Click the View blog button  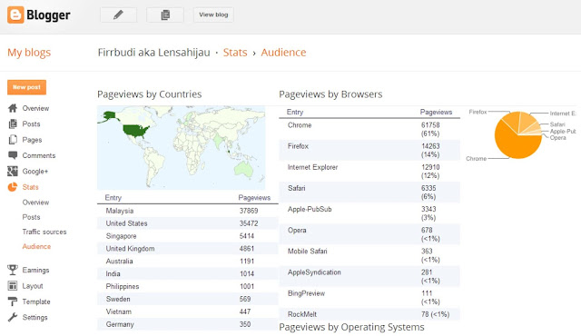coord(213,15)
